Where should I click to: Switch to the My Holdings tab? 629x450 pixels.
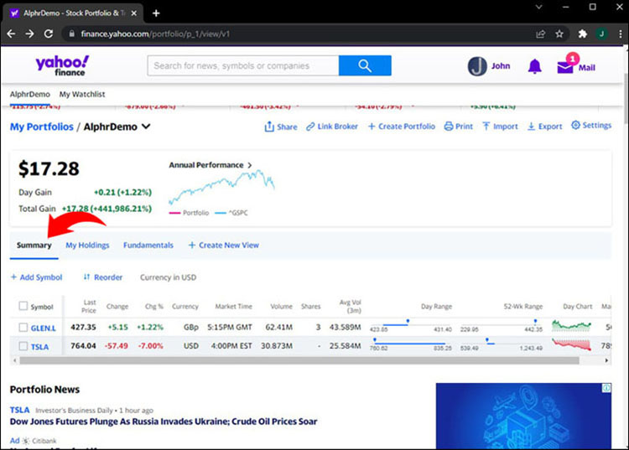tap(87, 246)
